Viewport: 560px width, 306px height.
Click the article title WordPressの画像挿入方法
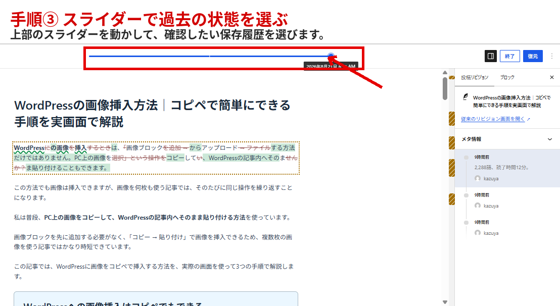coord(152,114)
